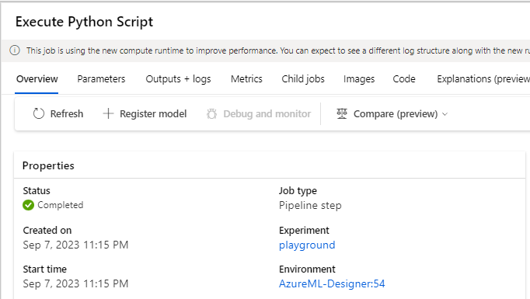Viewport: 530px width, 299px height.
Task: Switch to the Images tab
Action: 359,79
